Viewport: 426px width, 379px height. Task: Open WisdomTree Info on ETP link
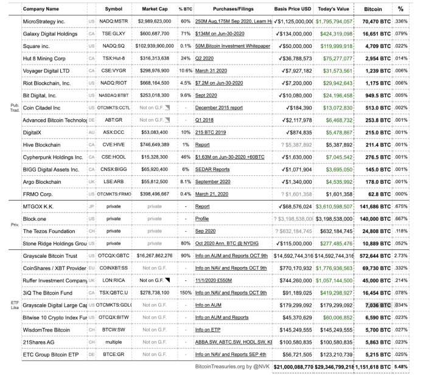(x=208, y=330)
